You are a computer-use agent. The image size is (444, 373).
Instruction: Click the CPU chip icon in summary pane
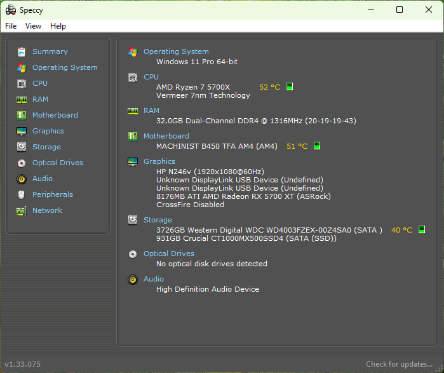[x=133, y=78]
